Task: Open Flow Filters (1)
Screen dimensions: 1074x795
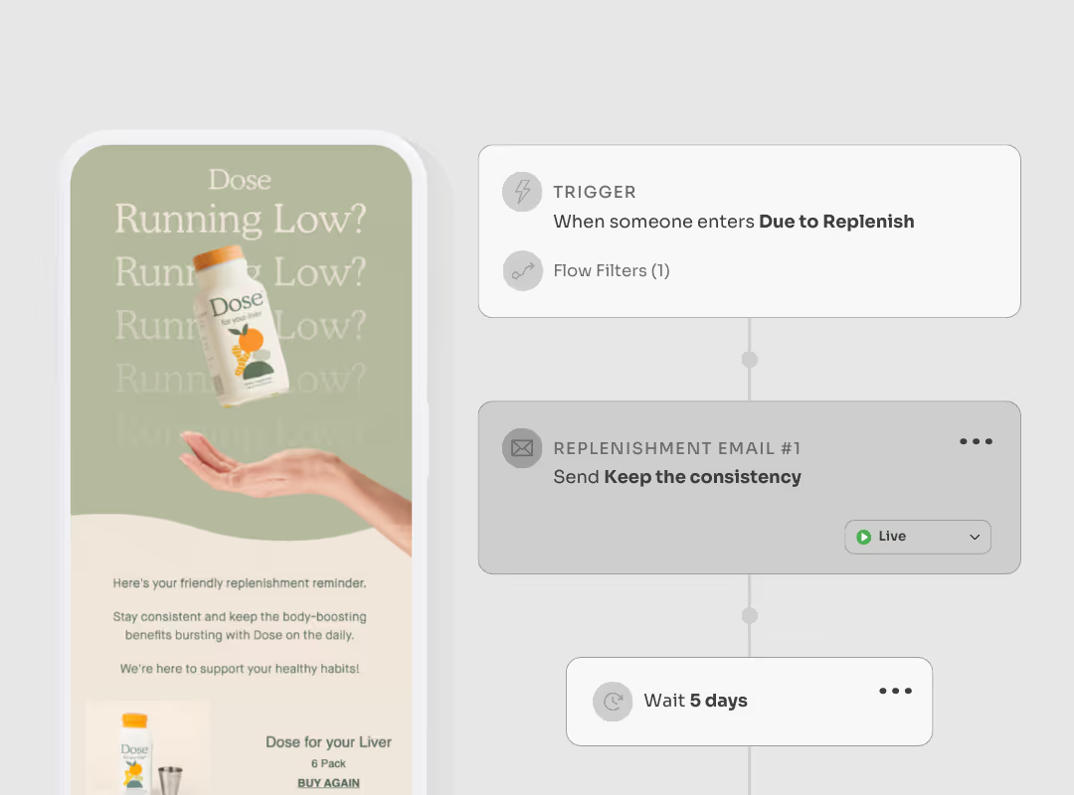Action: tap(611, 270)
